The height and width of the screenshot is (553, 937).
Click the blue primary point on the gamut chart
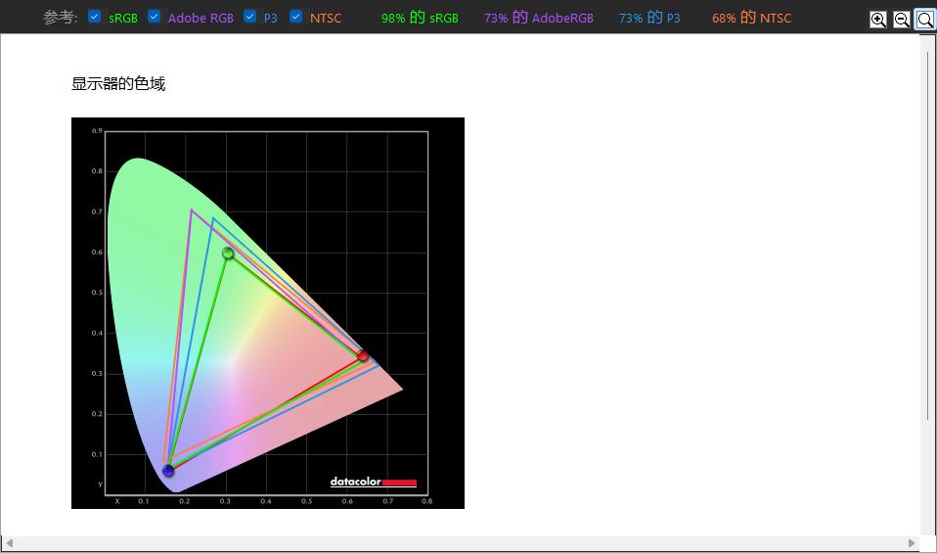pos(168,471)
